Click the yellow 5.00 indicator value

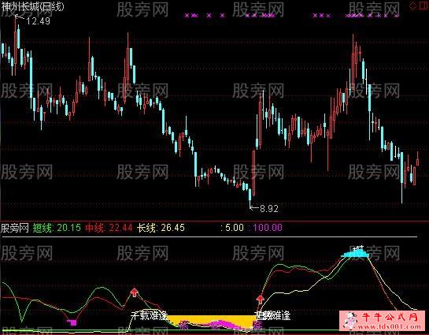[x=235, y=228]
